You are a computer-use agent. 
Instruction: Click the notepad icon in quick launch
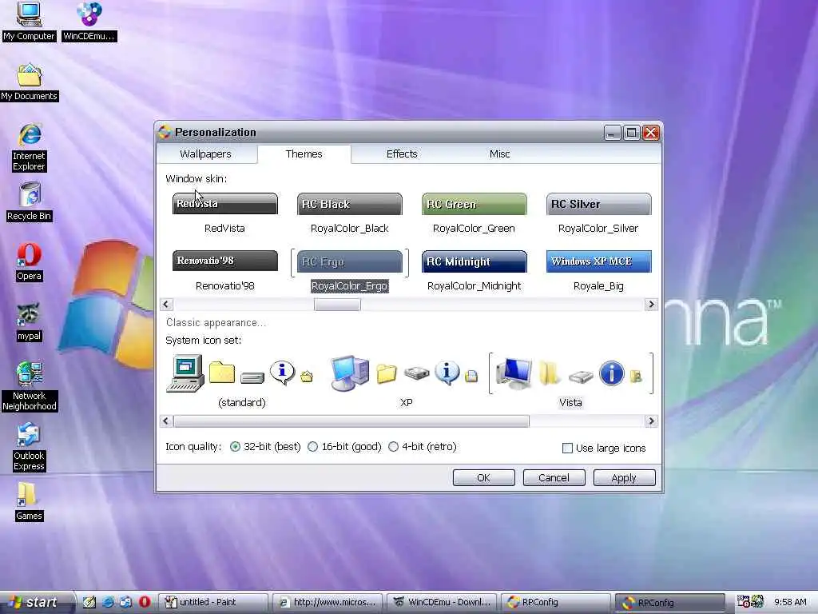point(89,602)
